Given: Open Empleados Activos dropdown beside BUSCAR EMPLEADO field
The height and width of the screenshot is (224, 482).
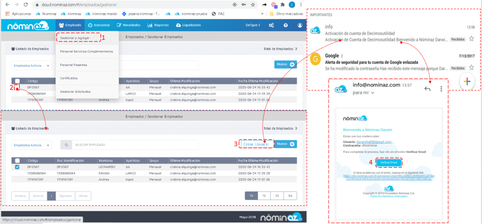Looking at the screenshot, I should [32, 145].
